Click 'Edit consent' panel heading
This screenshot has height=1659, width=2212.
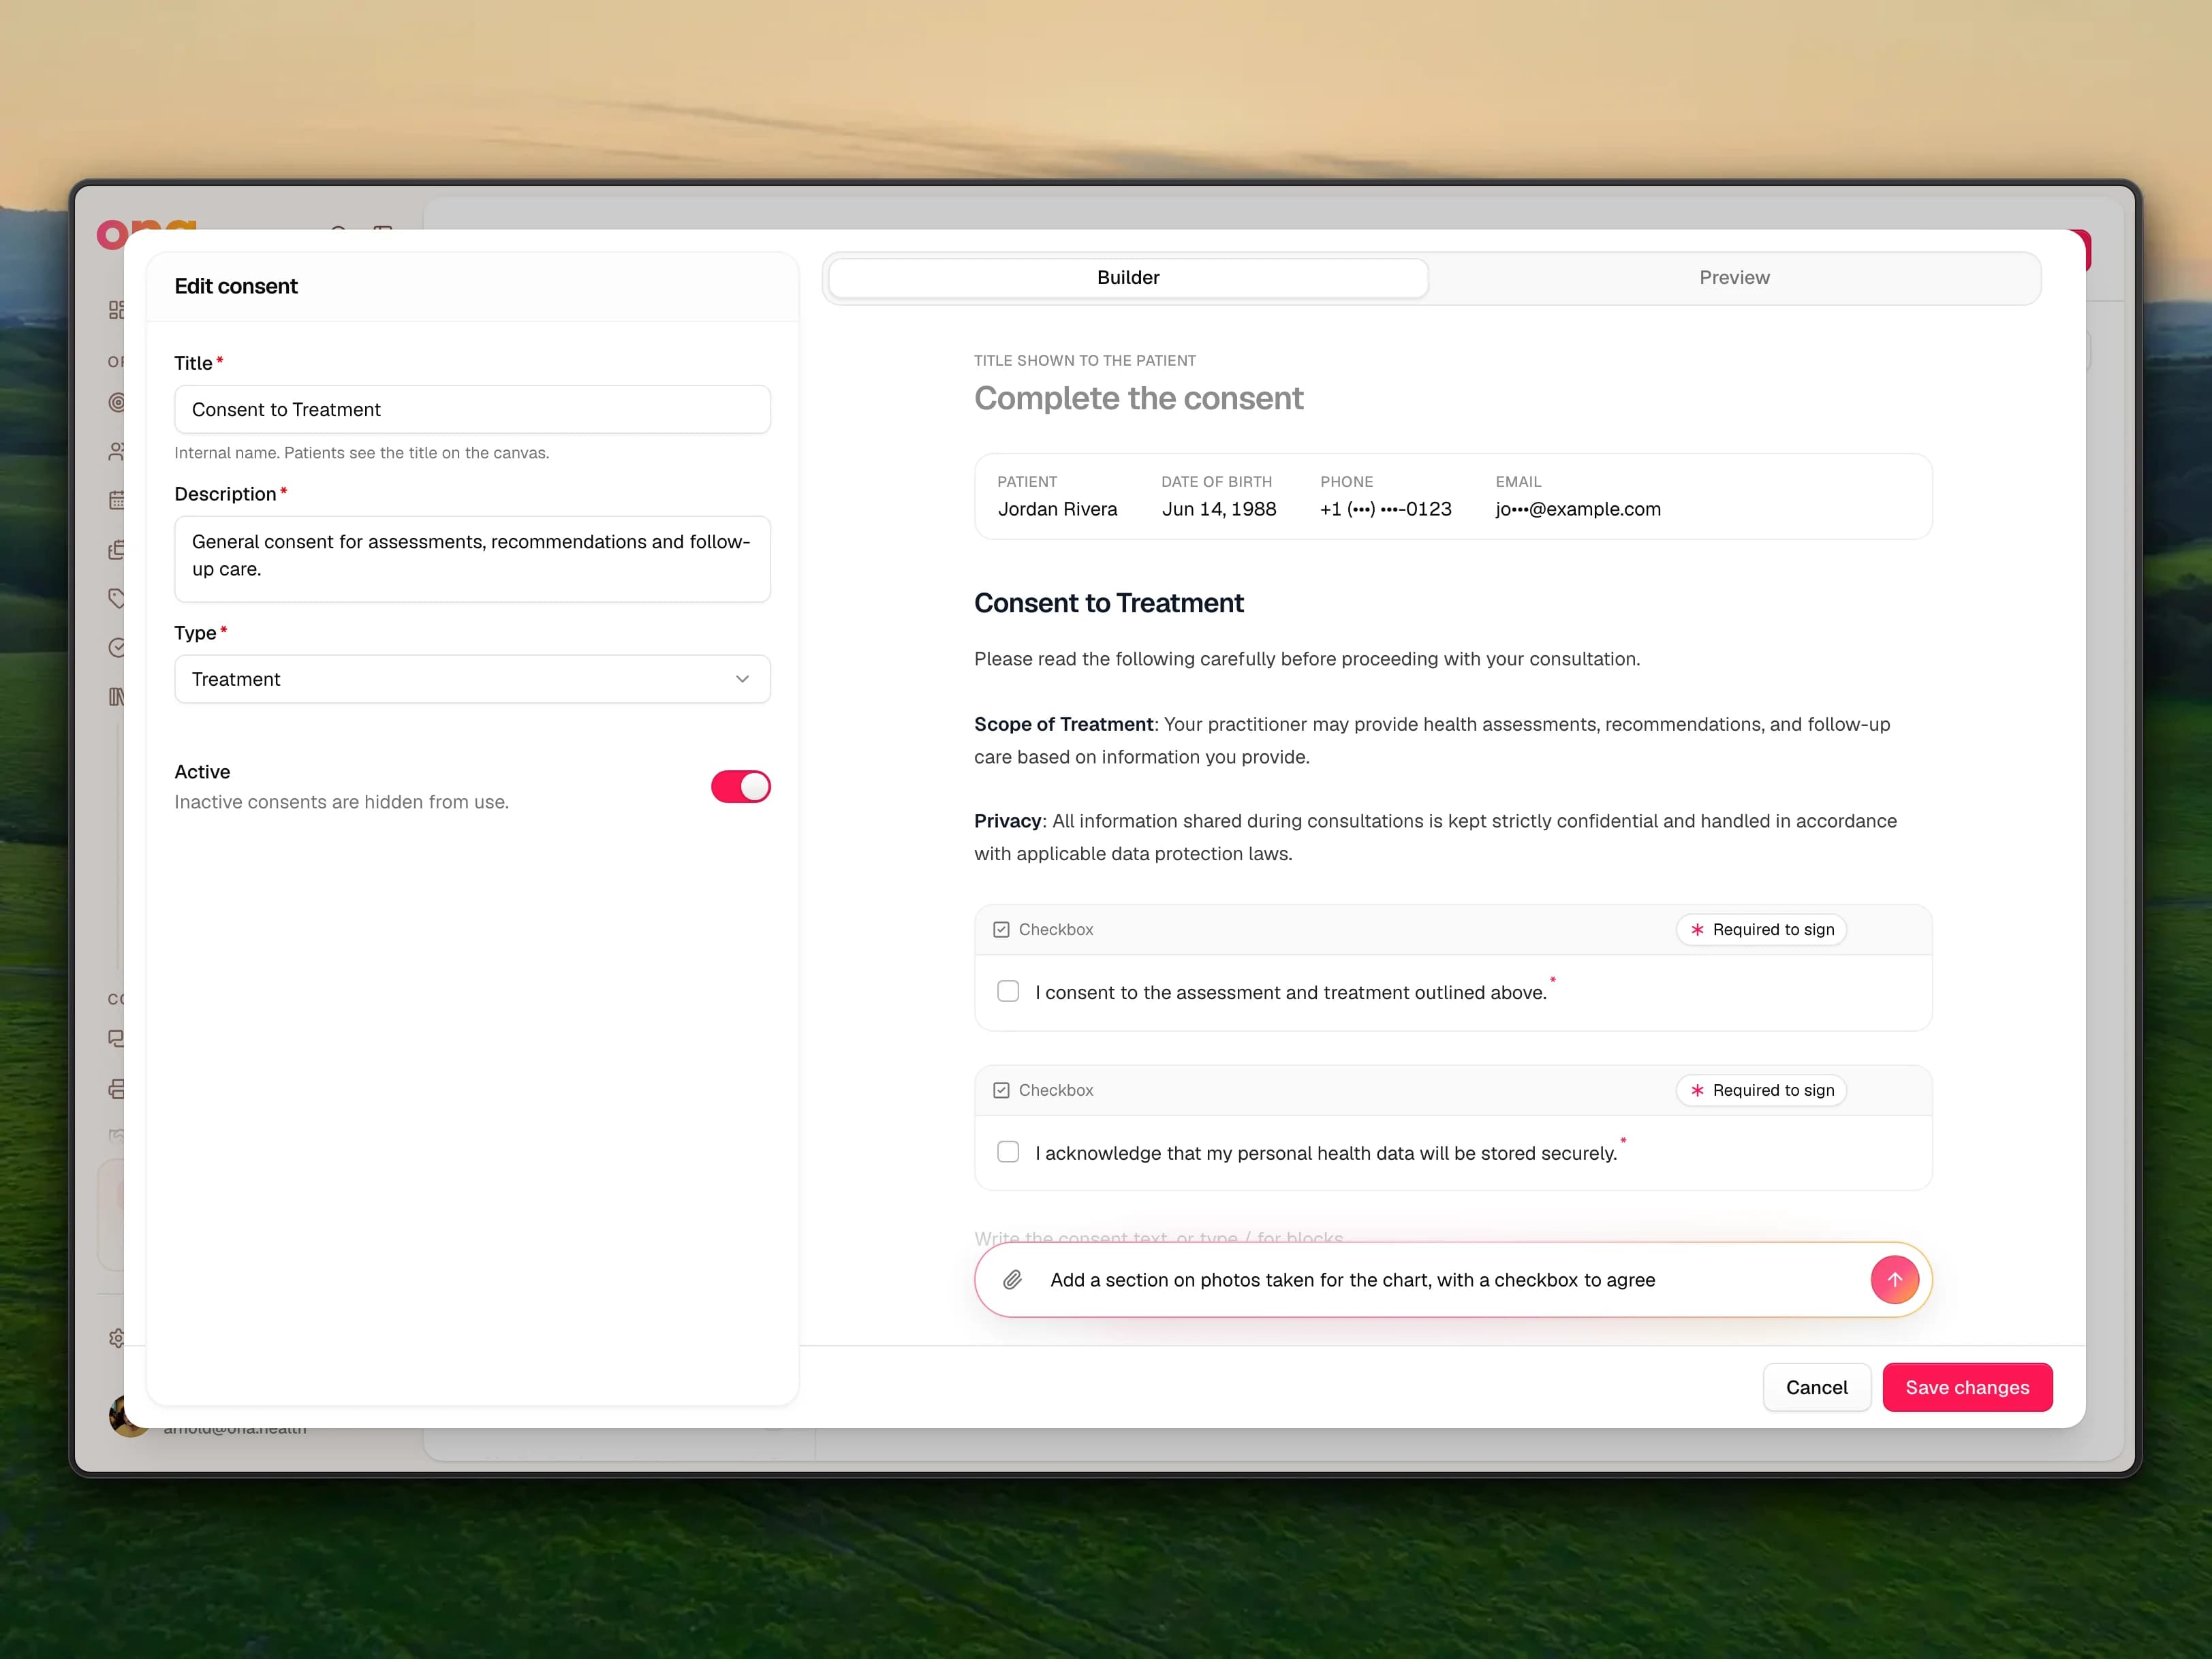[x=236, y=287]
